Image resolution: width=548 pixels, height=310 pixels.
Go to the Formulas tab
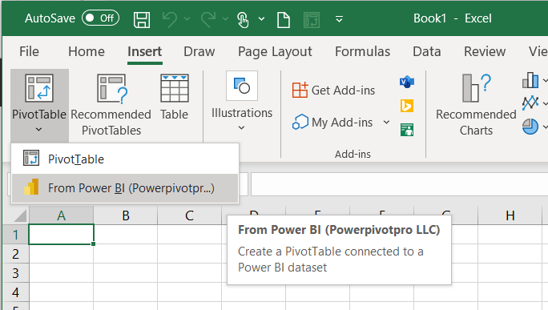362,52
